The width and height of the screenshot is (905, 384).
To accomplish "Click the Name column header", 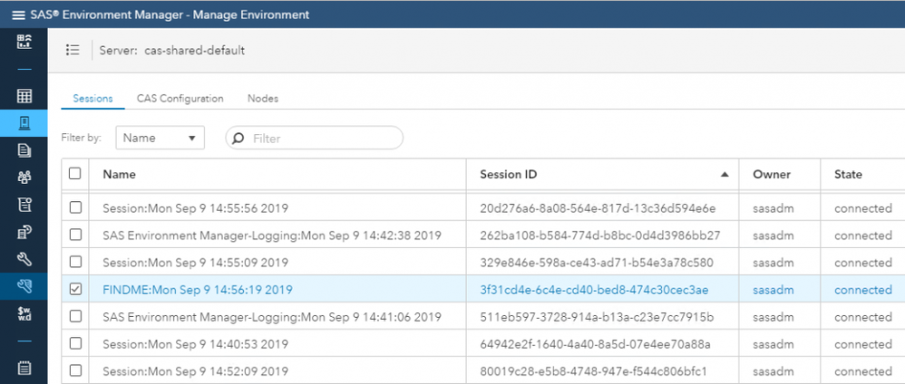I will click(119, 174).
